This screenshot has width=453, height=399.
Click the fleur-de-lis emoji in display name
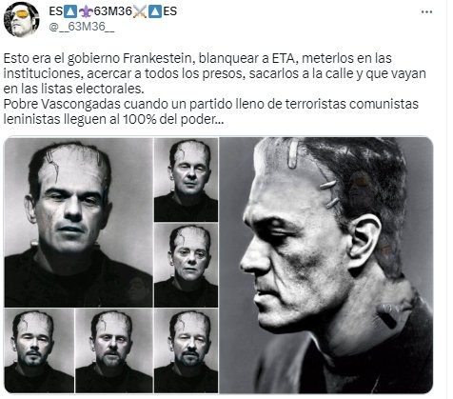(x=86, y=11)
